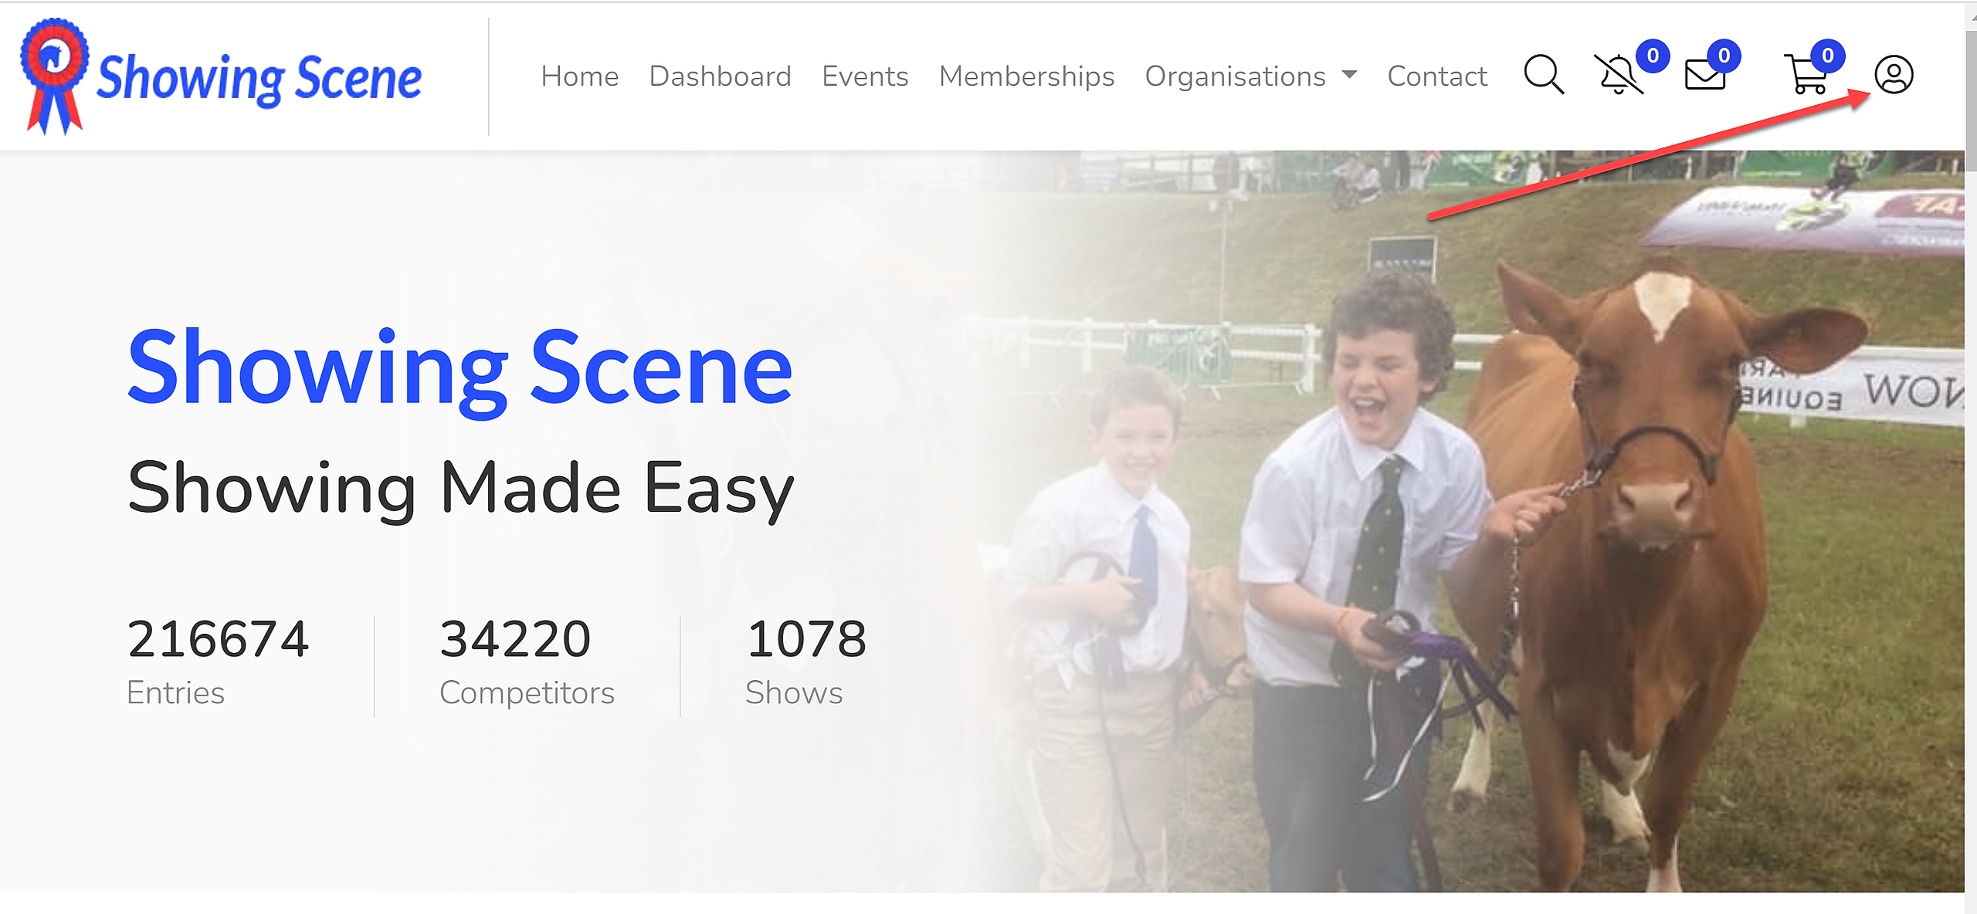Open the muted notifications bell icon
1977x914 pixels.
tap(1619, 75)
